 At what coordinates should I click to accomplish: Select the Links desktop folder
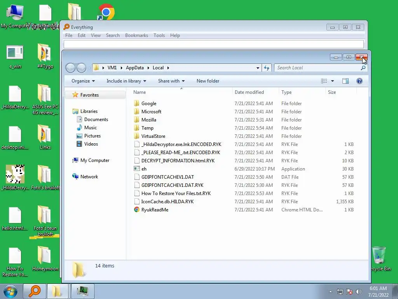(x=45, y=137)
